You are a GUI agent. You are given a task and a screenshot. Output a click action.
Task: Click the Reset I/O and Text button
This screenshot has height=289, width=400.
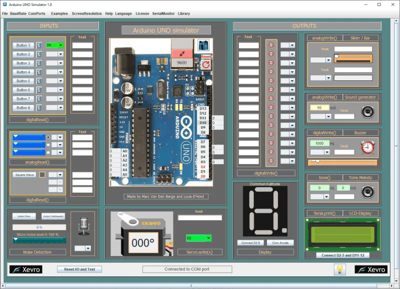coord(79,269)
